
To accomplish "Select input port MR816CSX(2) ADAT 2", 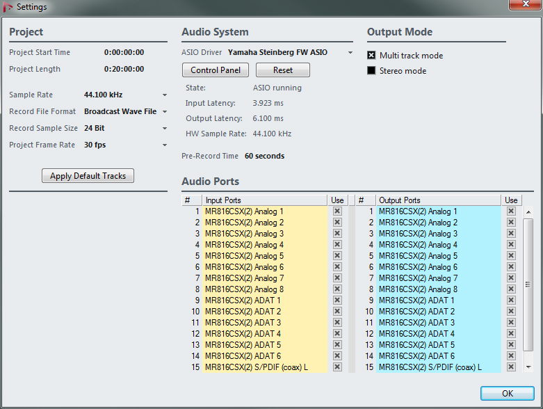I will click(x=265, y=312).
